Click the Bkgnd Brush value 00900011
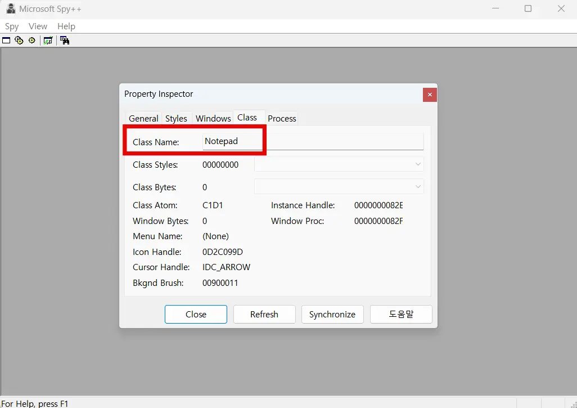 pyautogui.click(x=220, y=283)
